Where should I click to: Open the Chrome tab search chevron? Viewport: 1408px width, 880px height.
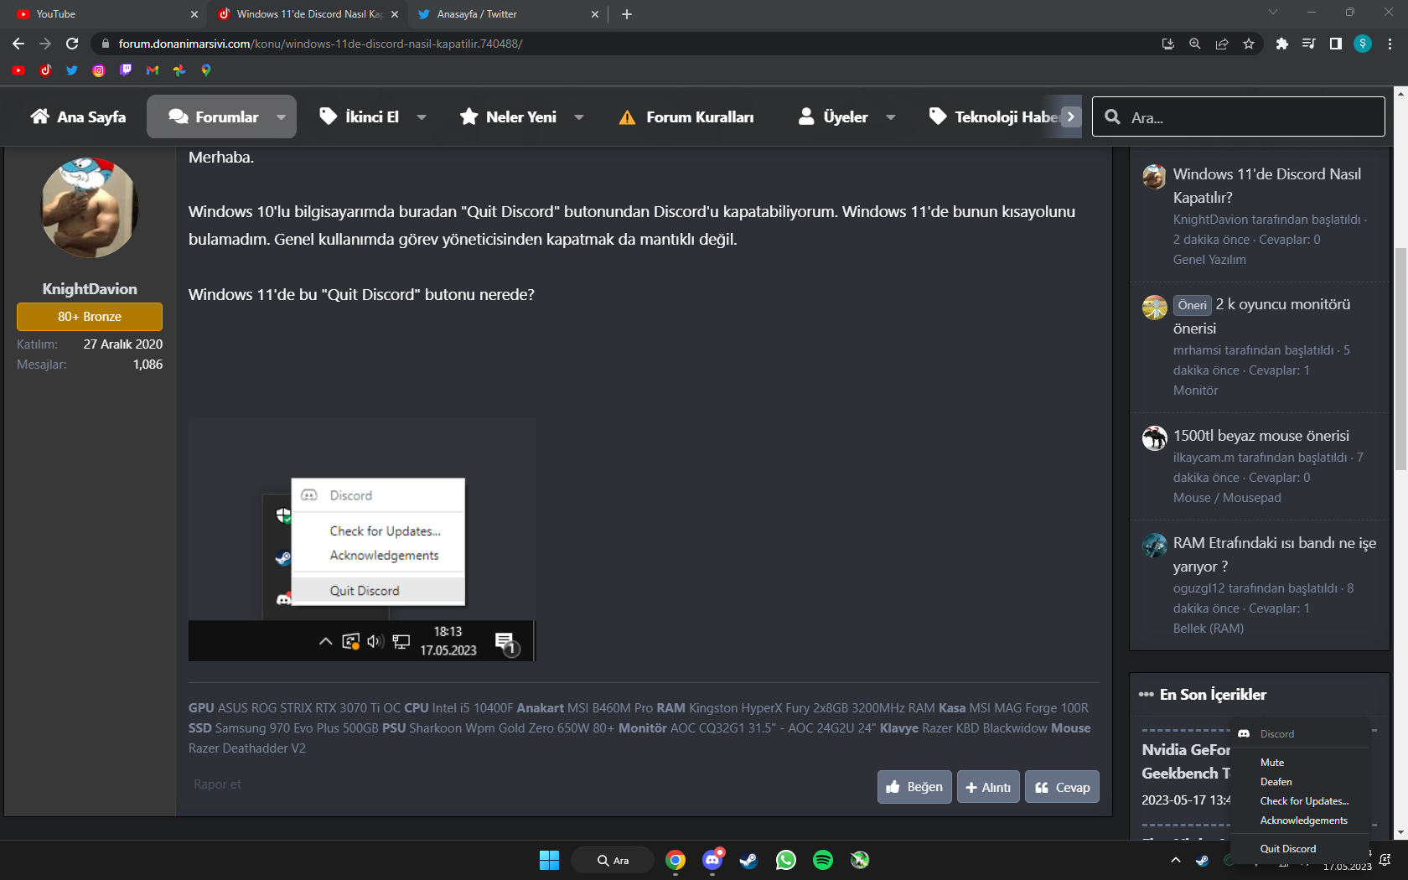pos(1273,13)
